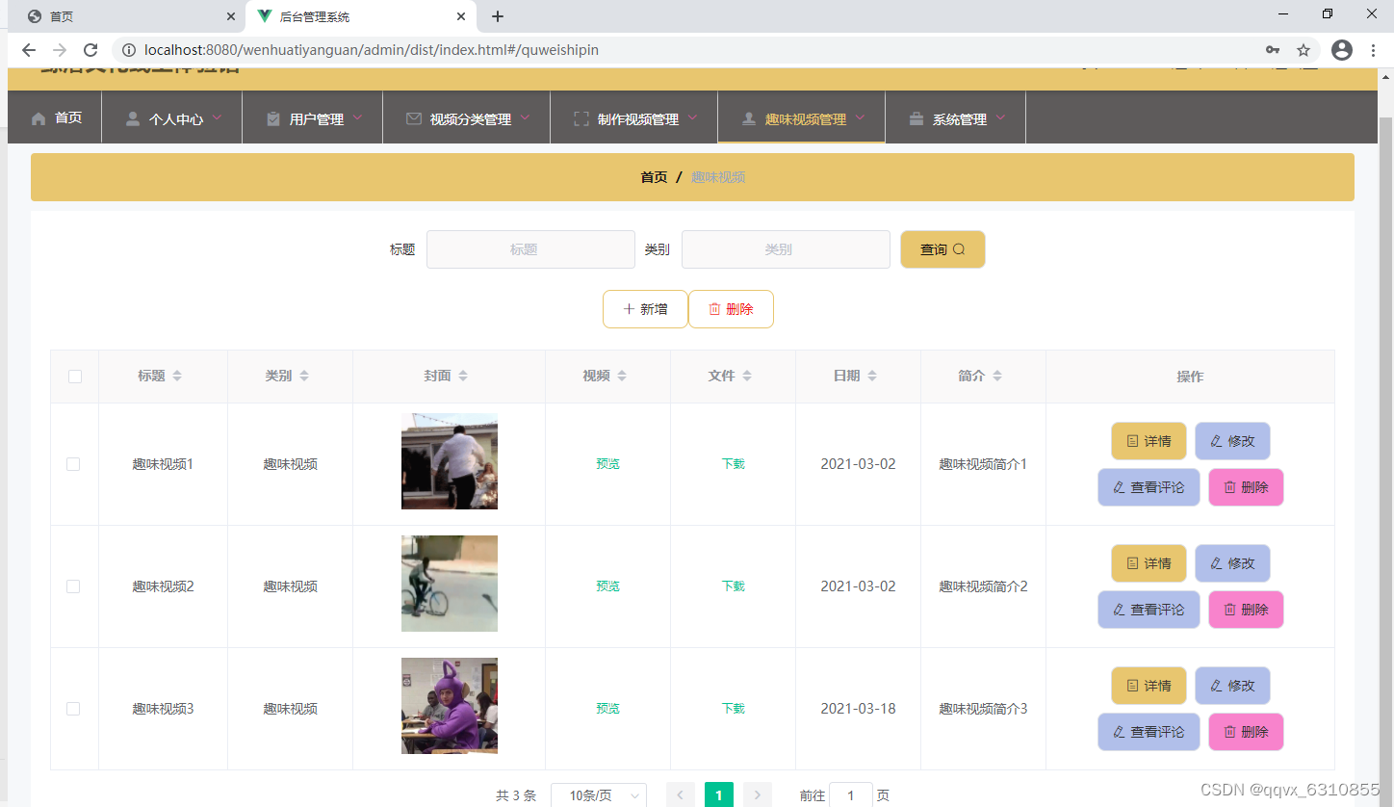Screen dimensions: 1394x807
Task: Open the browser three-dot menu
Action: pos(1374,50)
